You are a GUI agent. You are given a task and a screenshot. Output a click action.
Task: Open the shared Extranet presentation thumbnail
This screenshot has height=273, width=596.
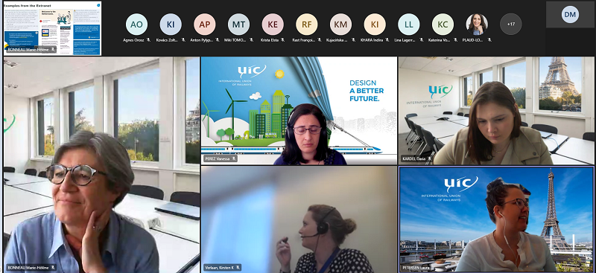point(52,28)
